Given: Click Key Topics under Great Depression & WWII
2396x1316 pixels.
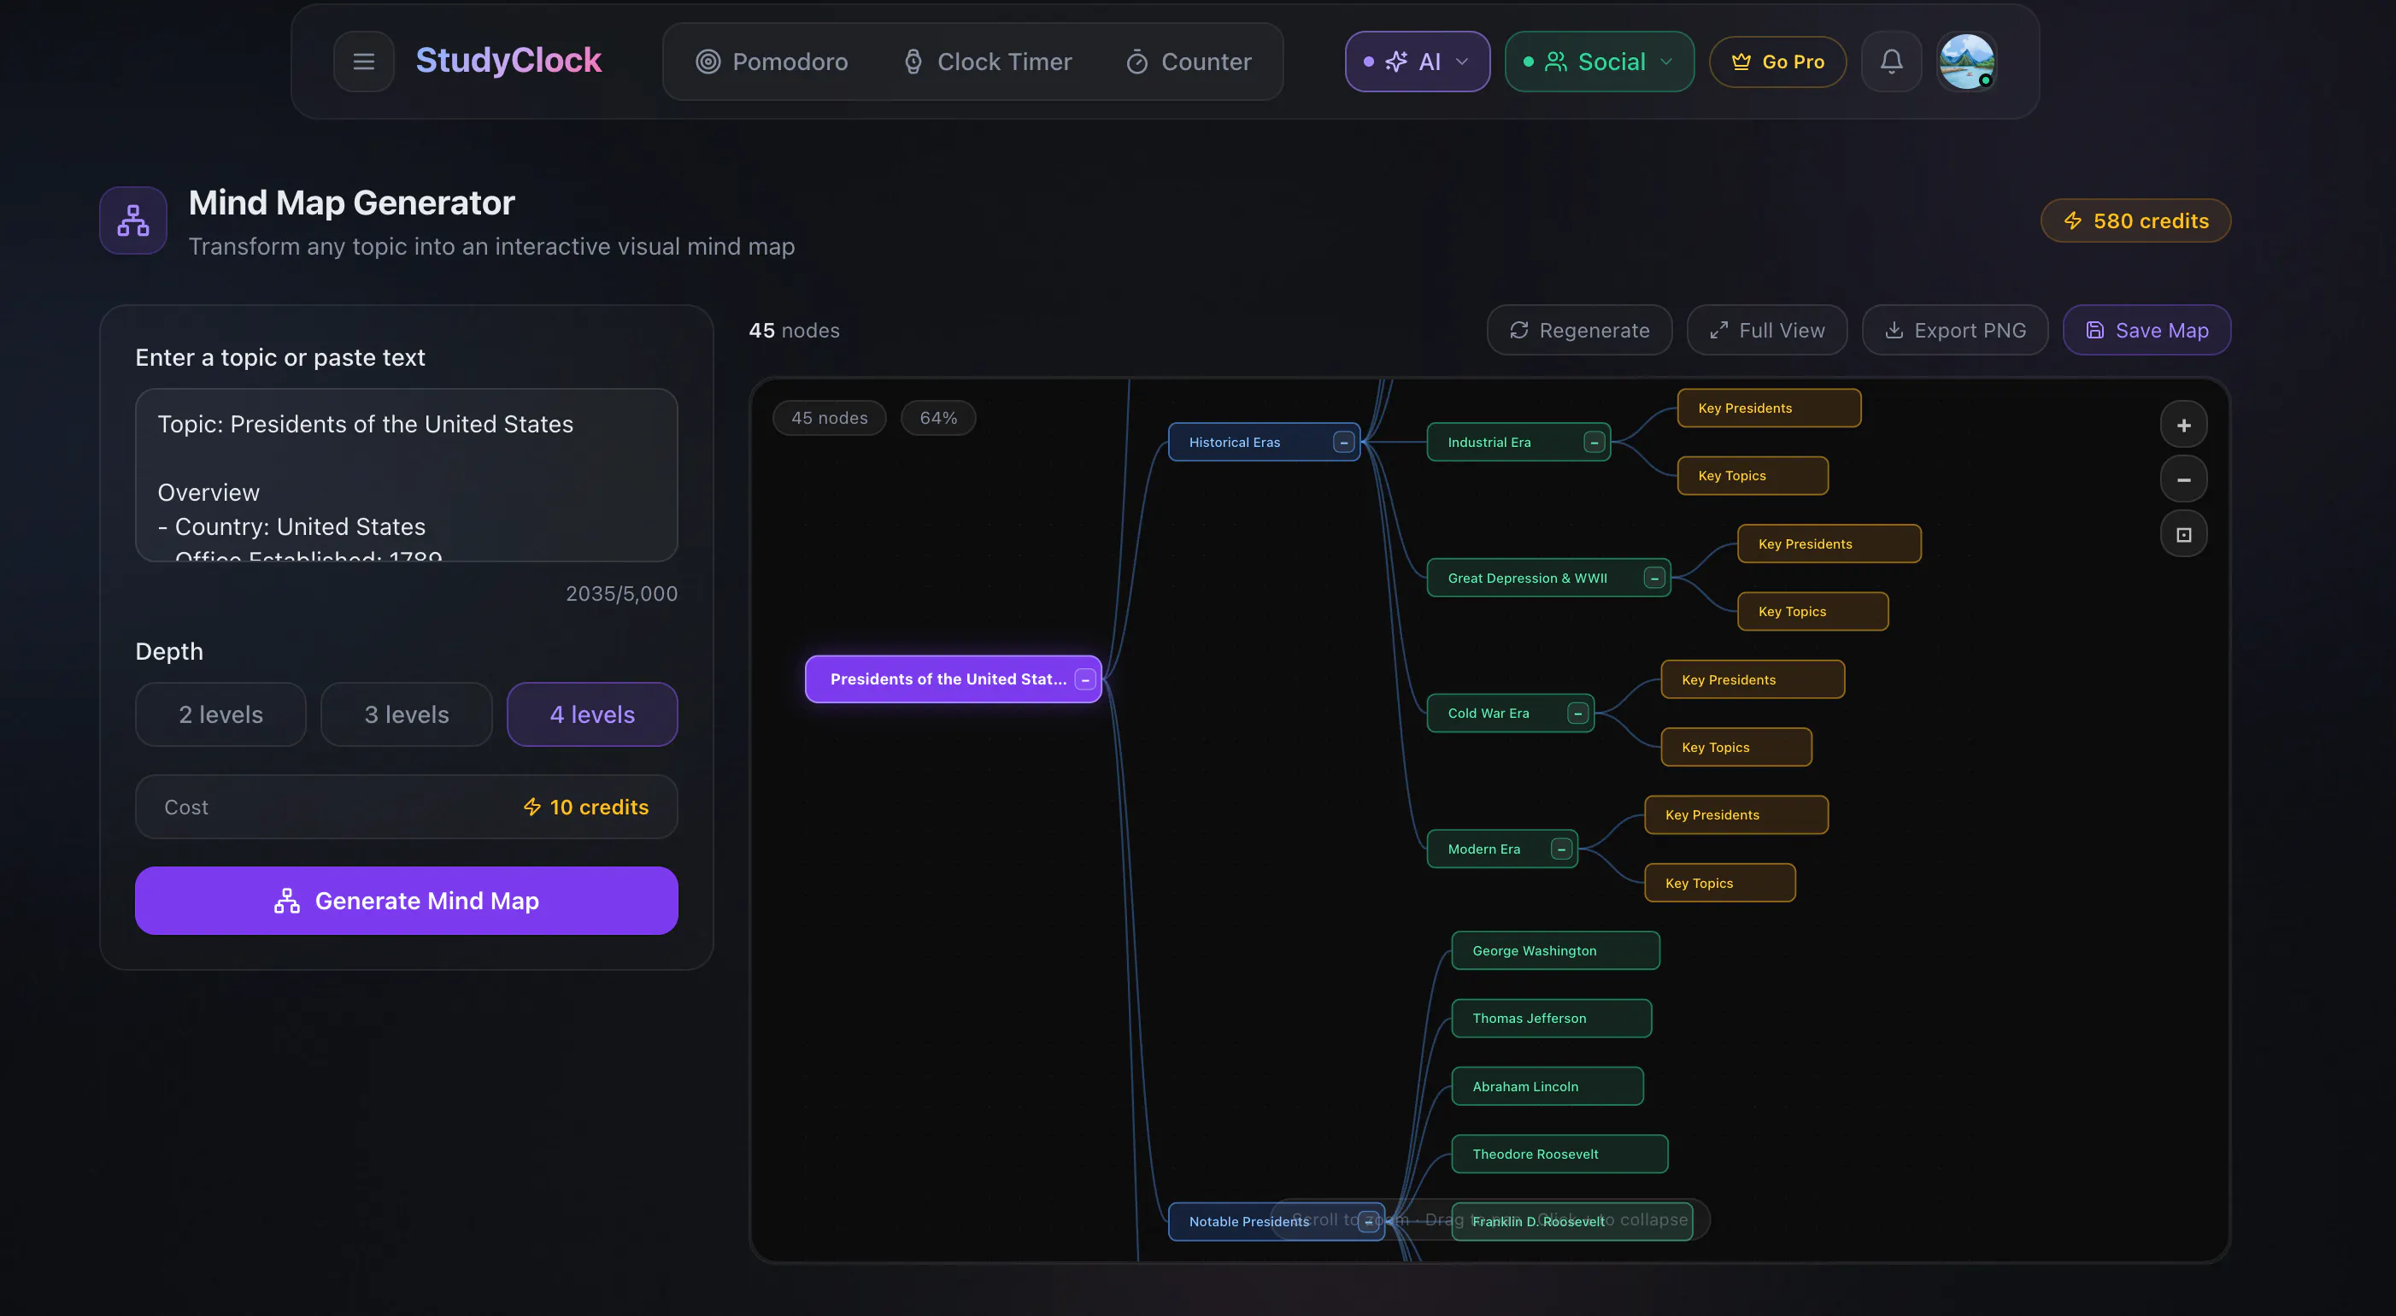Looking at the screenshot, I should click(x=1813, y=611).
